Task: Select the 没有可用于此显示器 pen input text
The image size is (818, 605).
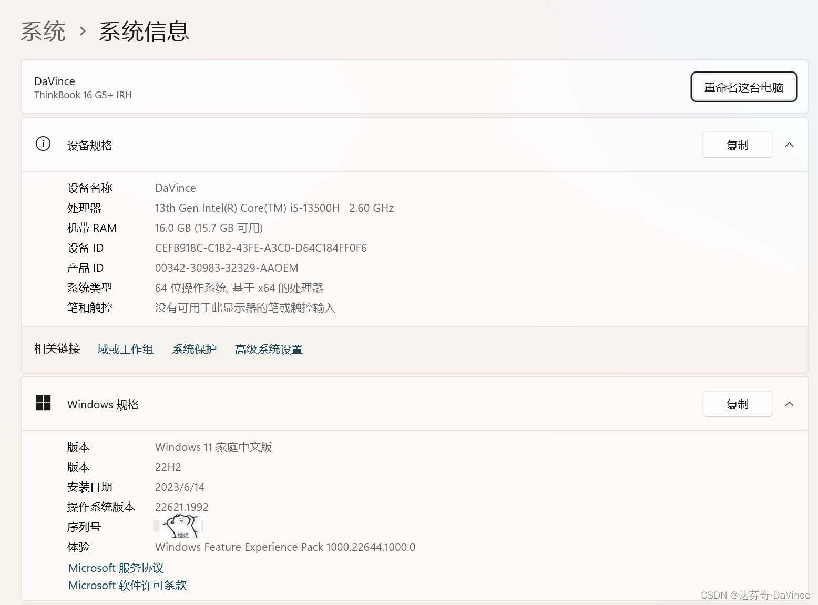Action: point(245,308)
